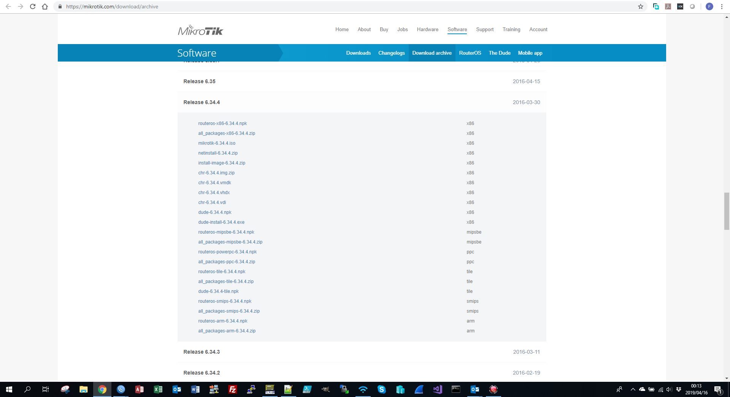Launch Word from the taskbar
The height and width of the screenshot is (397, 730).
195,389
